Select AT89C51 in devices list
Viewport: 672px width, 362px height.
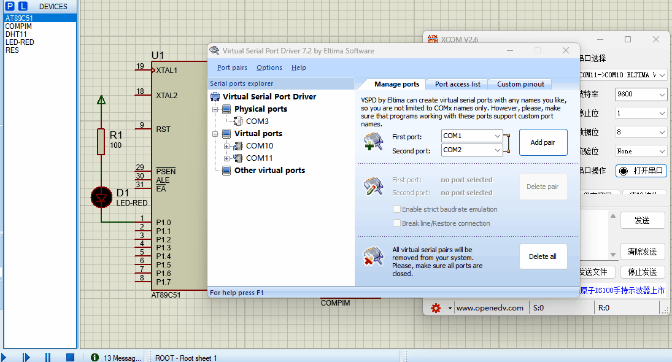[41, 18]
